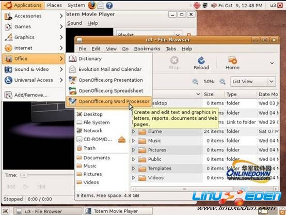
Task: Adjust the Totem time seek slider
Action: 24,176
